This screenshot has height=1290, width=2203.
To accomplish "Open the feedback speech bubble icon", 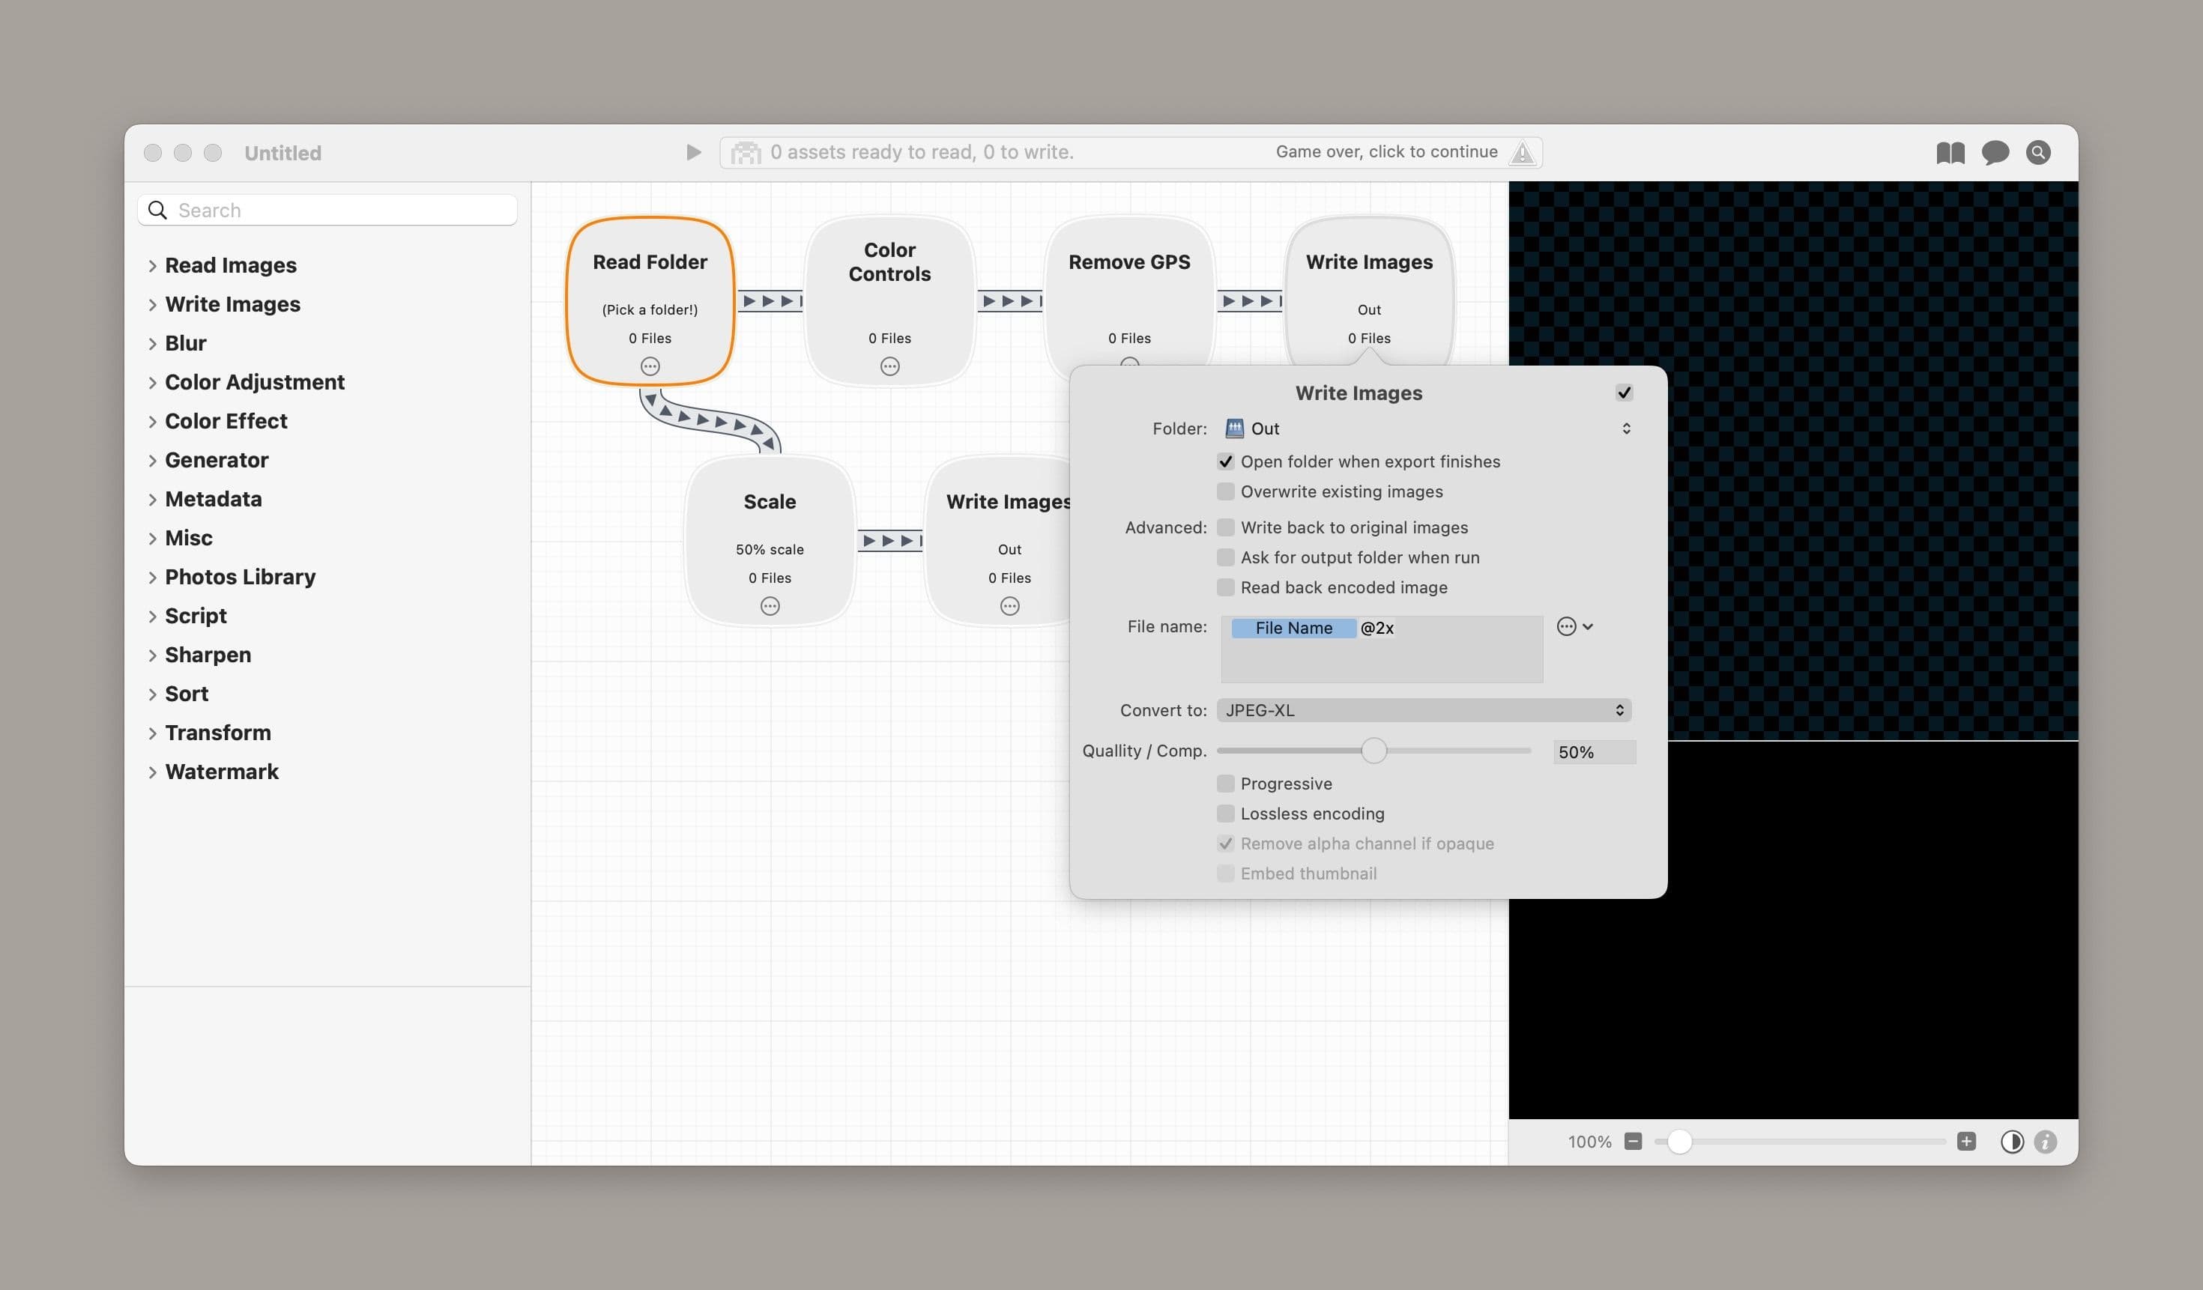I will tap(1995, 153).
